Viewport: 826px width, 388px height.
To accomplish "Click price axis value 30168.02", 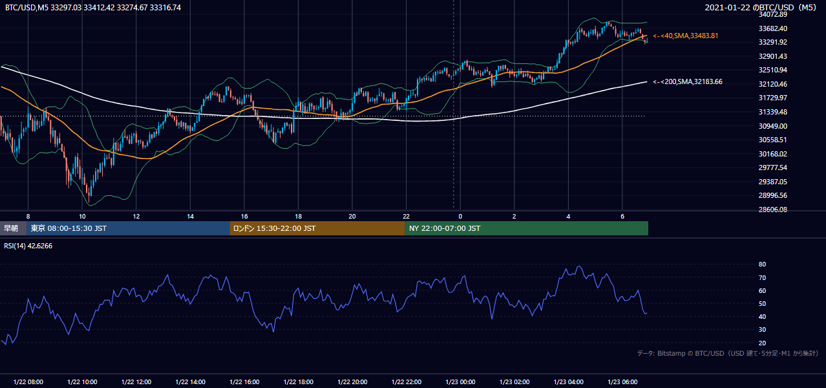I will pos(773,154).
